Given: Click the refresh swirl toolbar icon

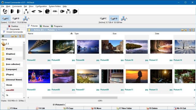Looking at the screenshot, I should pyautogui.click(x=5, y=11).
